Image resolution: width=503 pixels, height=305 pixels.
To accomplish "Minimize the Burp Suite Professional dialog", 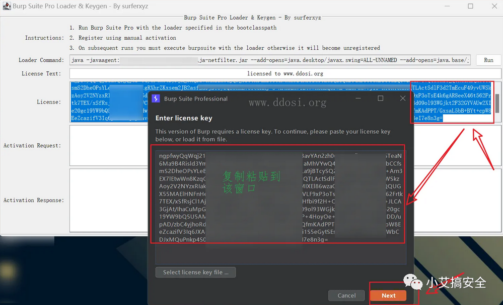I will (x=358, y=98).
